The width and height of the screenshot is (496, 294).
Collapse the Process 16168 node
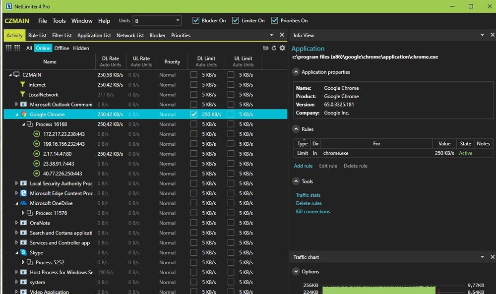pos(23,124)
